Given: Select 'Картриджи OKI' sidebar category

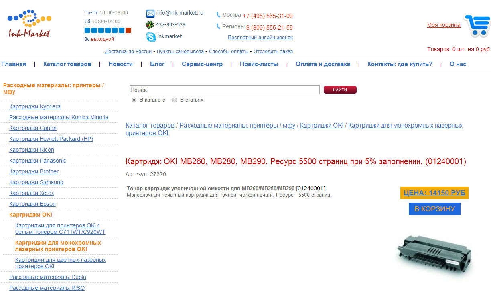Looking at the screenshot, I should coord(30,215).
